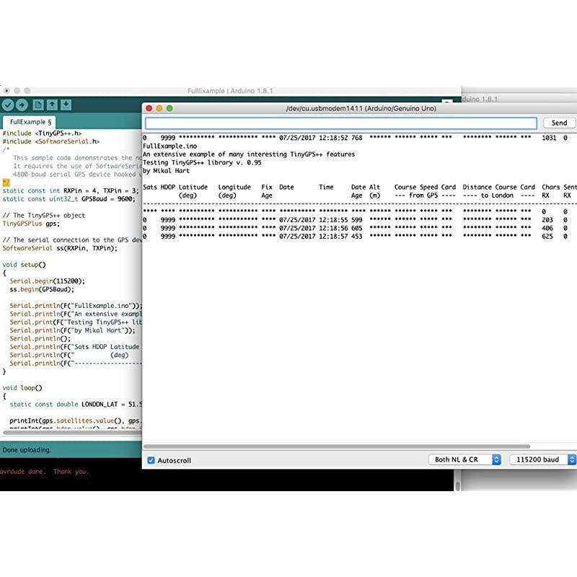The width and height of the screenshot is (577, 577).
Task: Select the FullExample sketch tab
Action: [x=30, y=122]
